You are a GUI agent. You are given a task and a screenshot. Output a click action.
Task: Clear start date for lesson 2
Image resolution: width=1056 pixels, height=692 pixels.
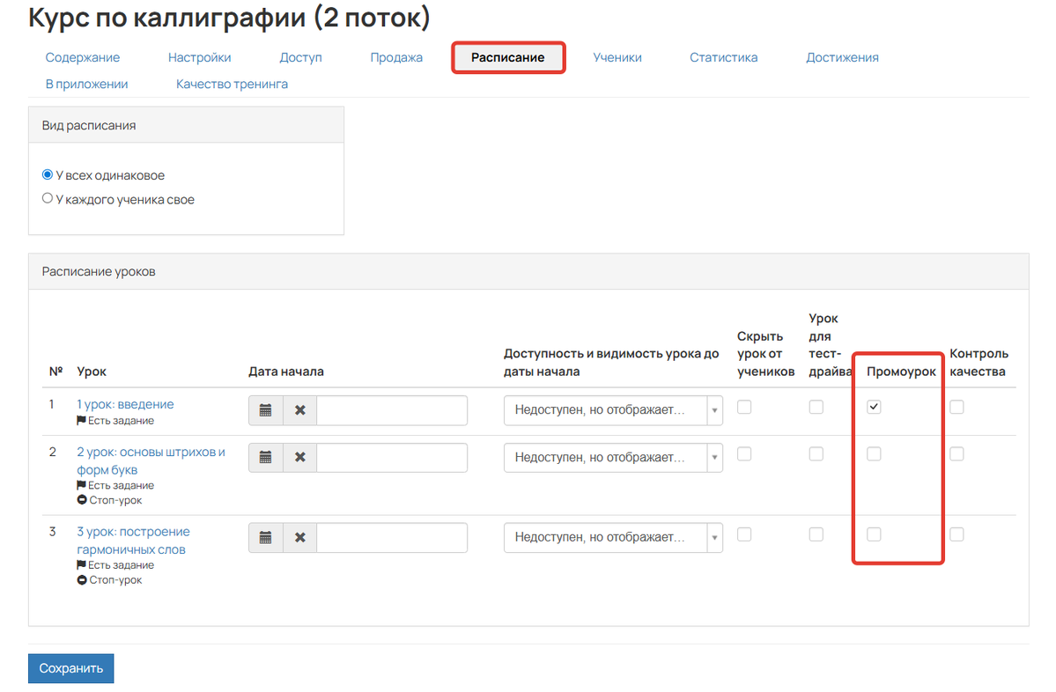[299, 458]
